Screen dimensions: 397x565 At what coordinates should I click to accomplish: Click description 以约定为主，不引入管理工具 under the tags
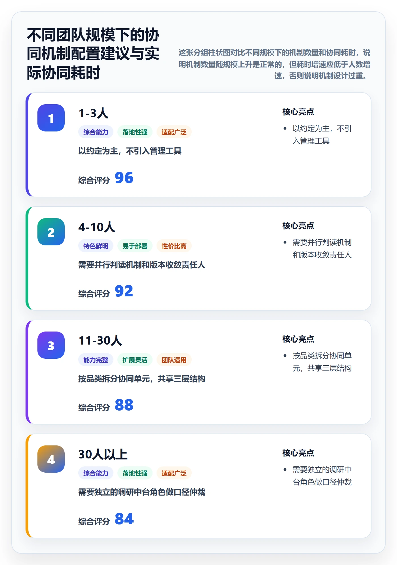point(130,151)
